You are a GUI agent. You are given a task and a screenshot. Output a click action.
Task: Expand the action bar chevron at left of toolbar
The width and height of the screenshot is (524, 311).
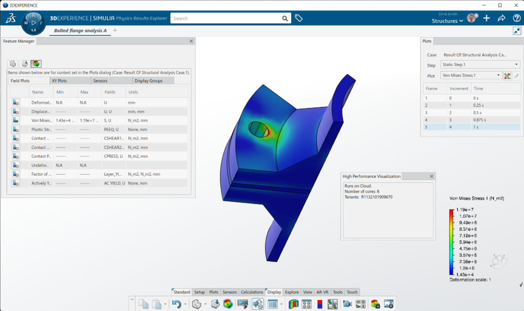[132, 300]
